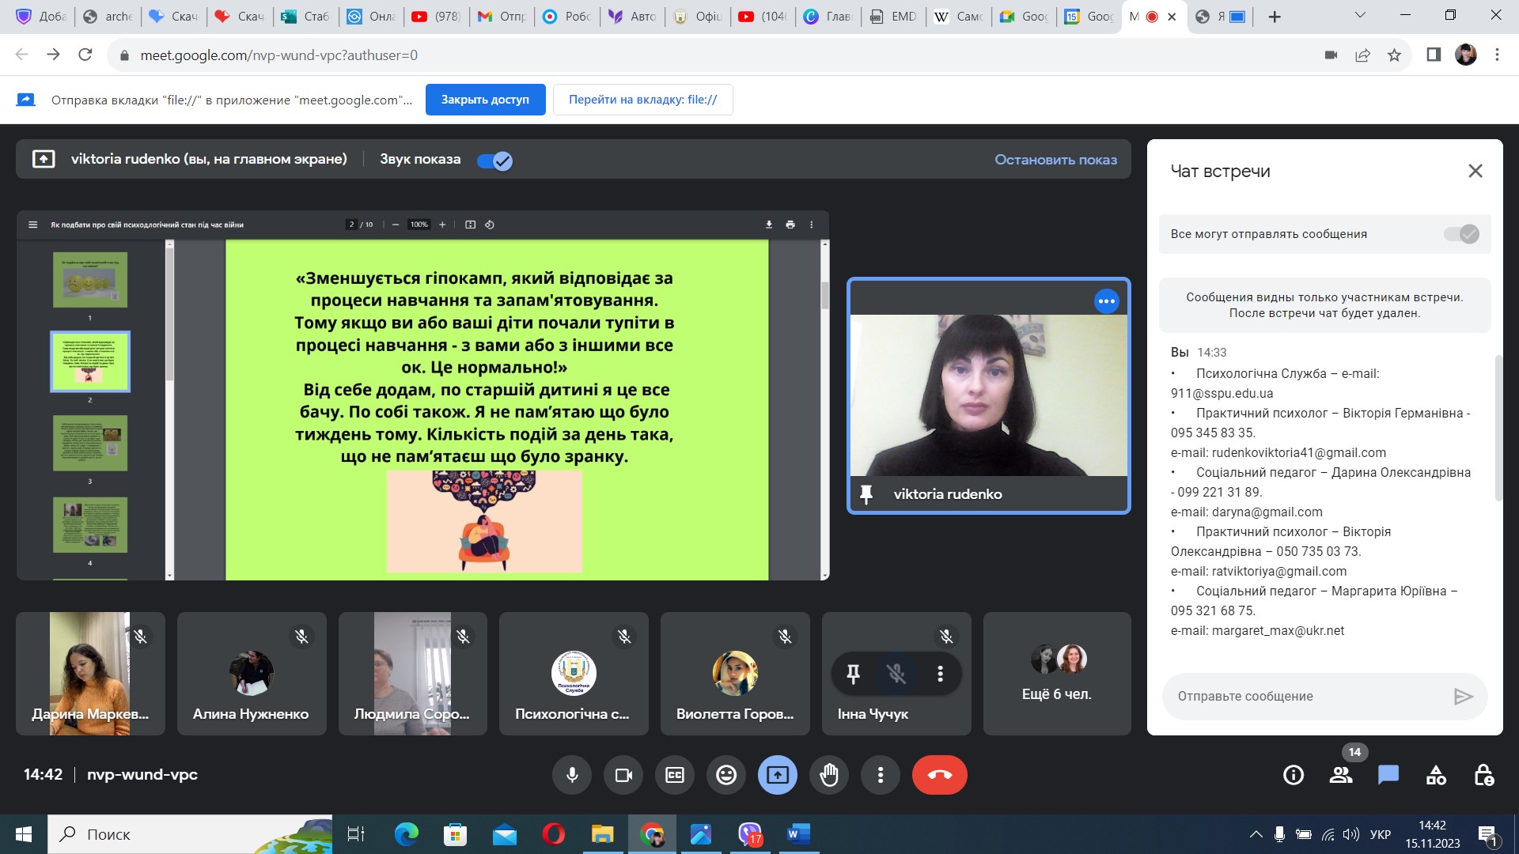Open activities shapes icon
Image resolution: width=1519 pixels, height=854 pixels.
pyautogui.click(x=1436, y=775)
